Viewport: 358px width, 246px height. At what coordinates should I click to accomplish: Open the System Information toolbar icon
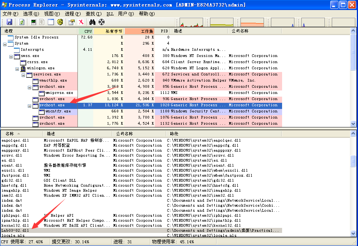tap(34, 22)
